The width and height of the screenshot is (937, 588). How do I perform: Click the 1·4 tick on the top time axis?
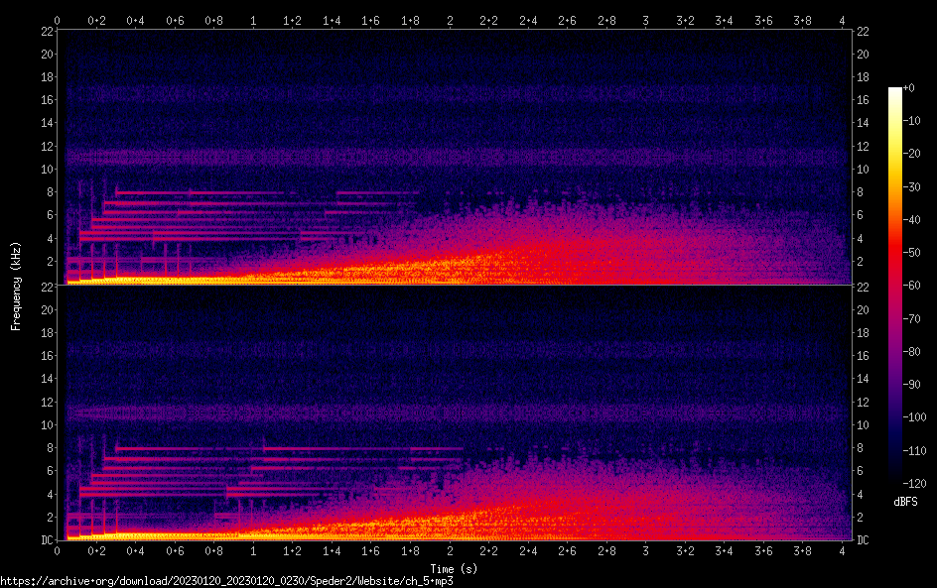(332, 20)
